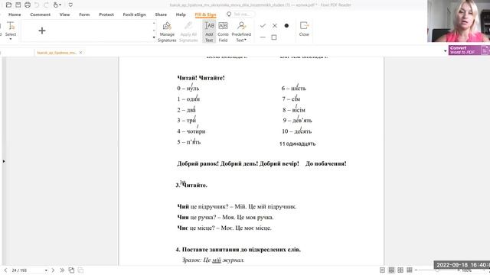Click Manage Signatures button
490x275 pixels.
tap(167, 32)
